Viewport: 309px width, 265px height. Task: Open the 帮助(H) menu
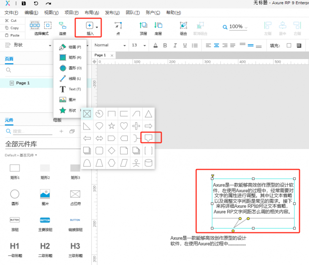[x=174, y=13]
